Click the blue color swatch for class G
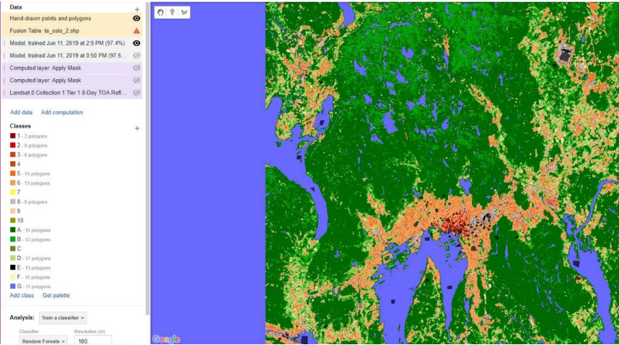 point(13,286)
